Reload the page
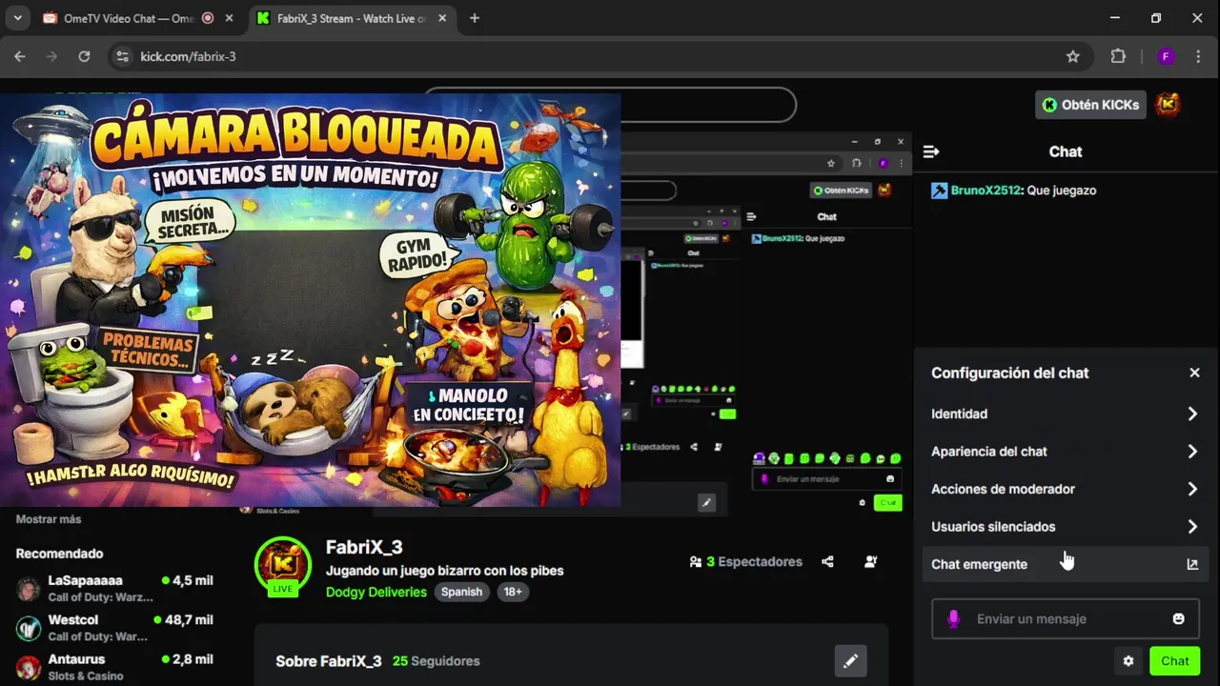 click(x=84, y=56)
